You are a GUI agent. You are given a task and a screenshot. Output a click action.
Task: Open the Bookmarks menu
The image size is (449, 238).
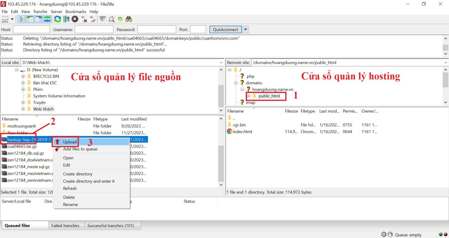click(x=75, y=12)
